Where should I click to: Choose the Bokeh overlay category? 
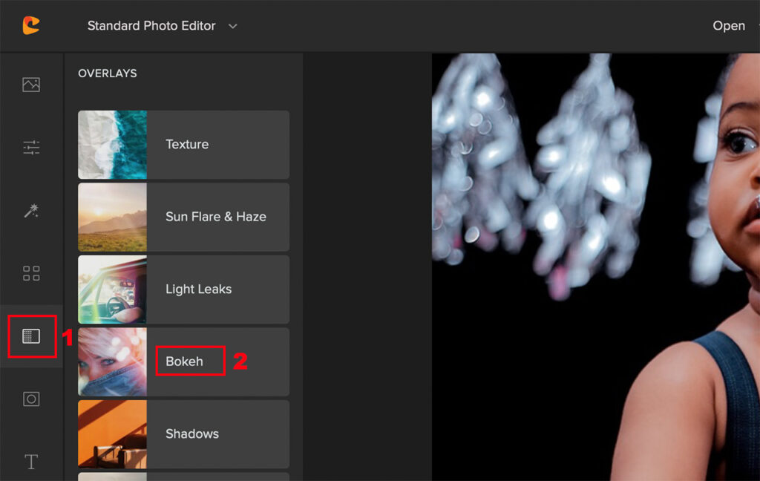[x=184, y=361]
